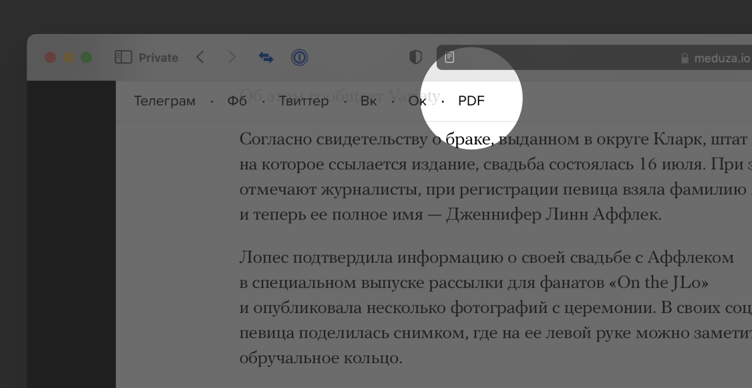The height and width of the screenshot is (388, 752).
Task: Share the article via Телеграм
Action: tap(164, 101)
